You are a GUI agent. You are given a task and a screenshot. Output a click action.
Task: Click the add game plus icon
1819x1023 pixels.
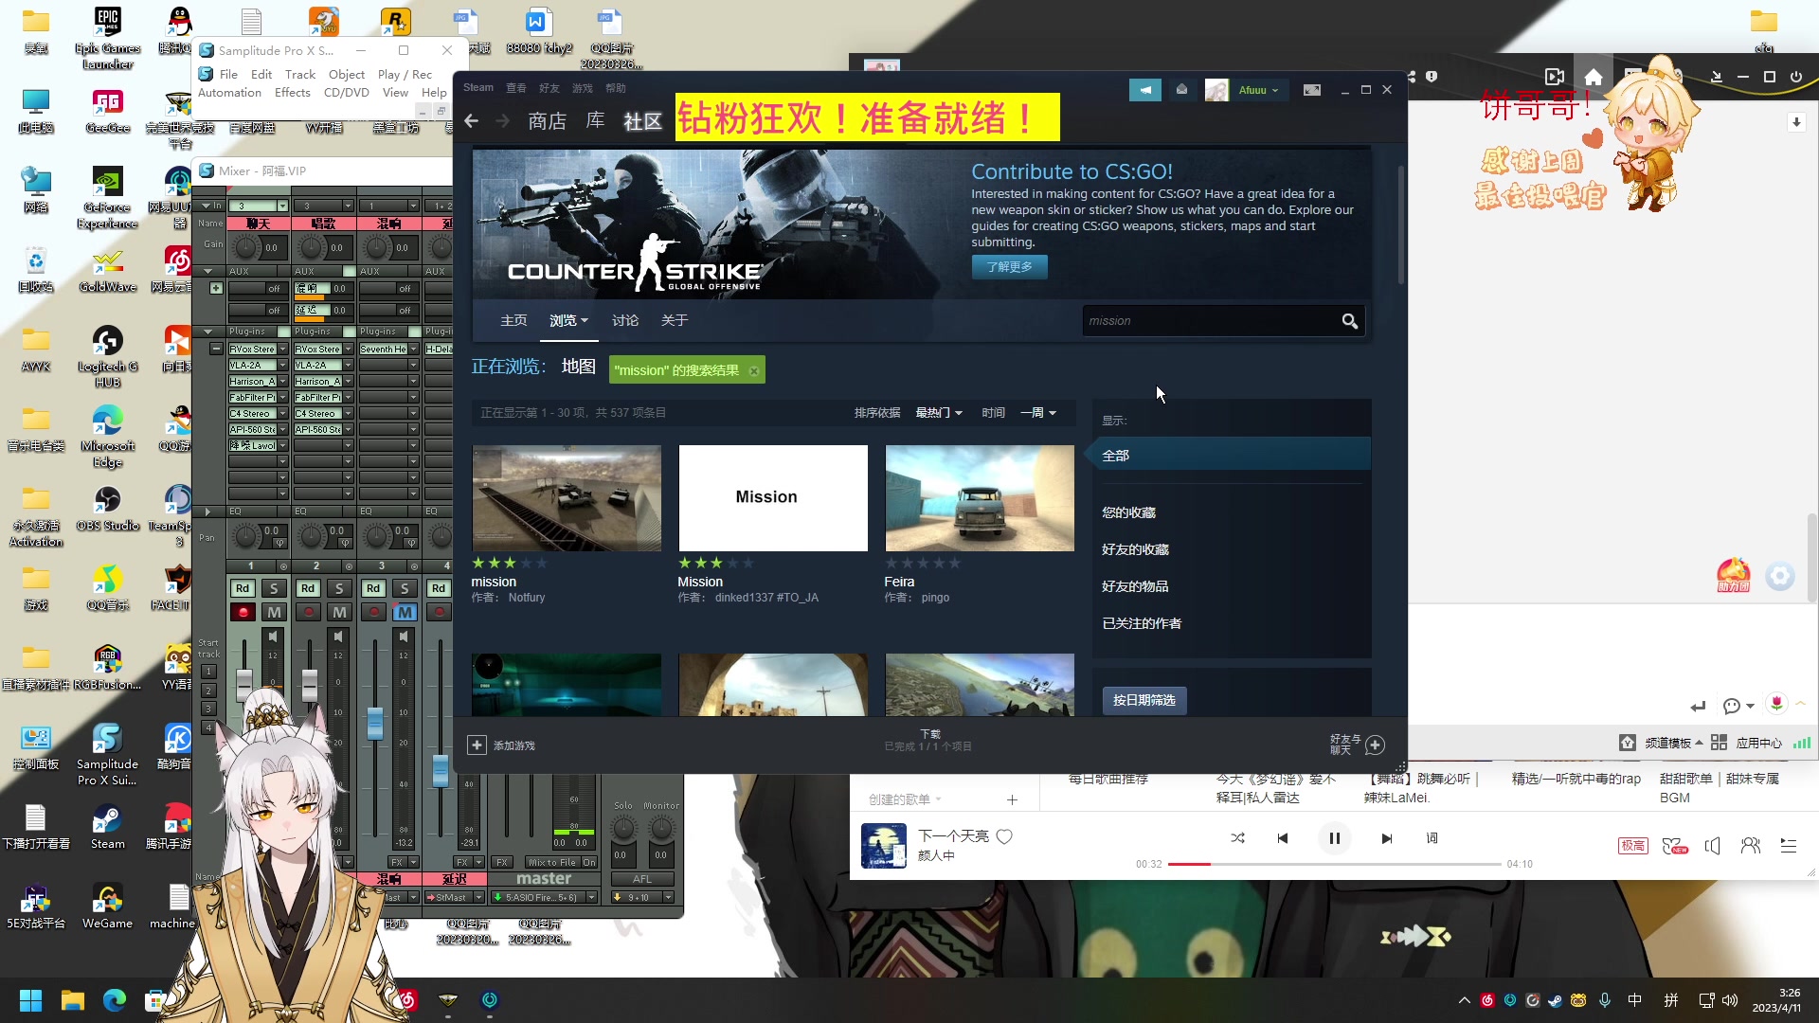(x=477, y=745)
